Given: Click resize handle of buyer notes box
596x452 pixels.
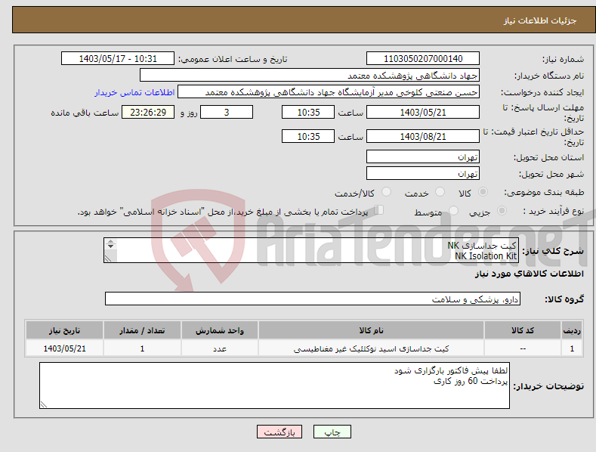Looking at the screenshot, I should pos(44,404).
